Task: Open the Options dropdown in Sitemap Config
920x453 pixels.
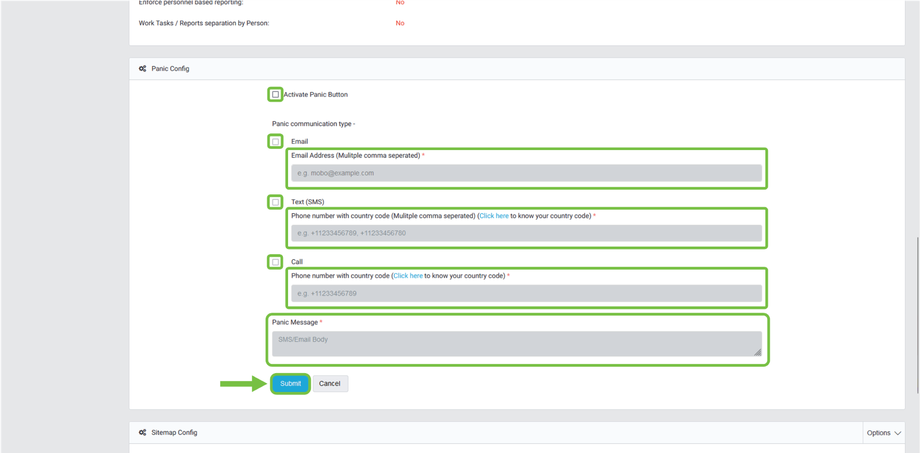Action: coord(883,433)
